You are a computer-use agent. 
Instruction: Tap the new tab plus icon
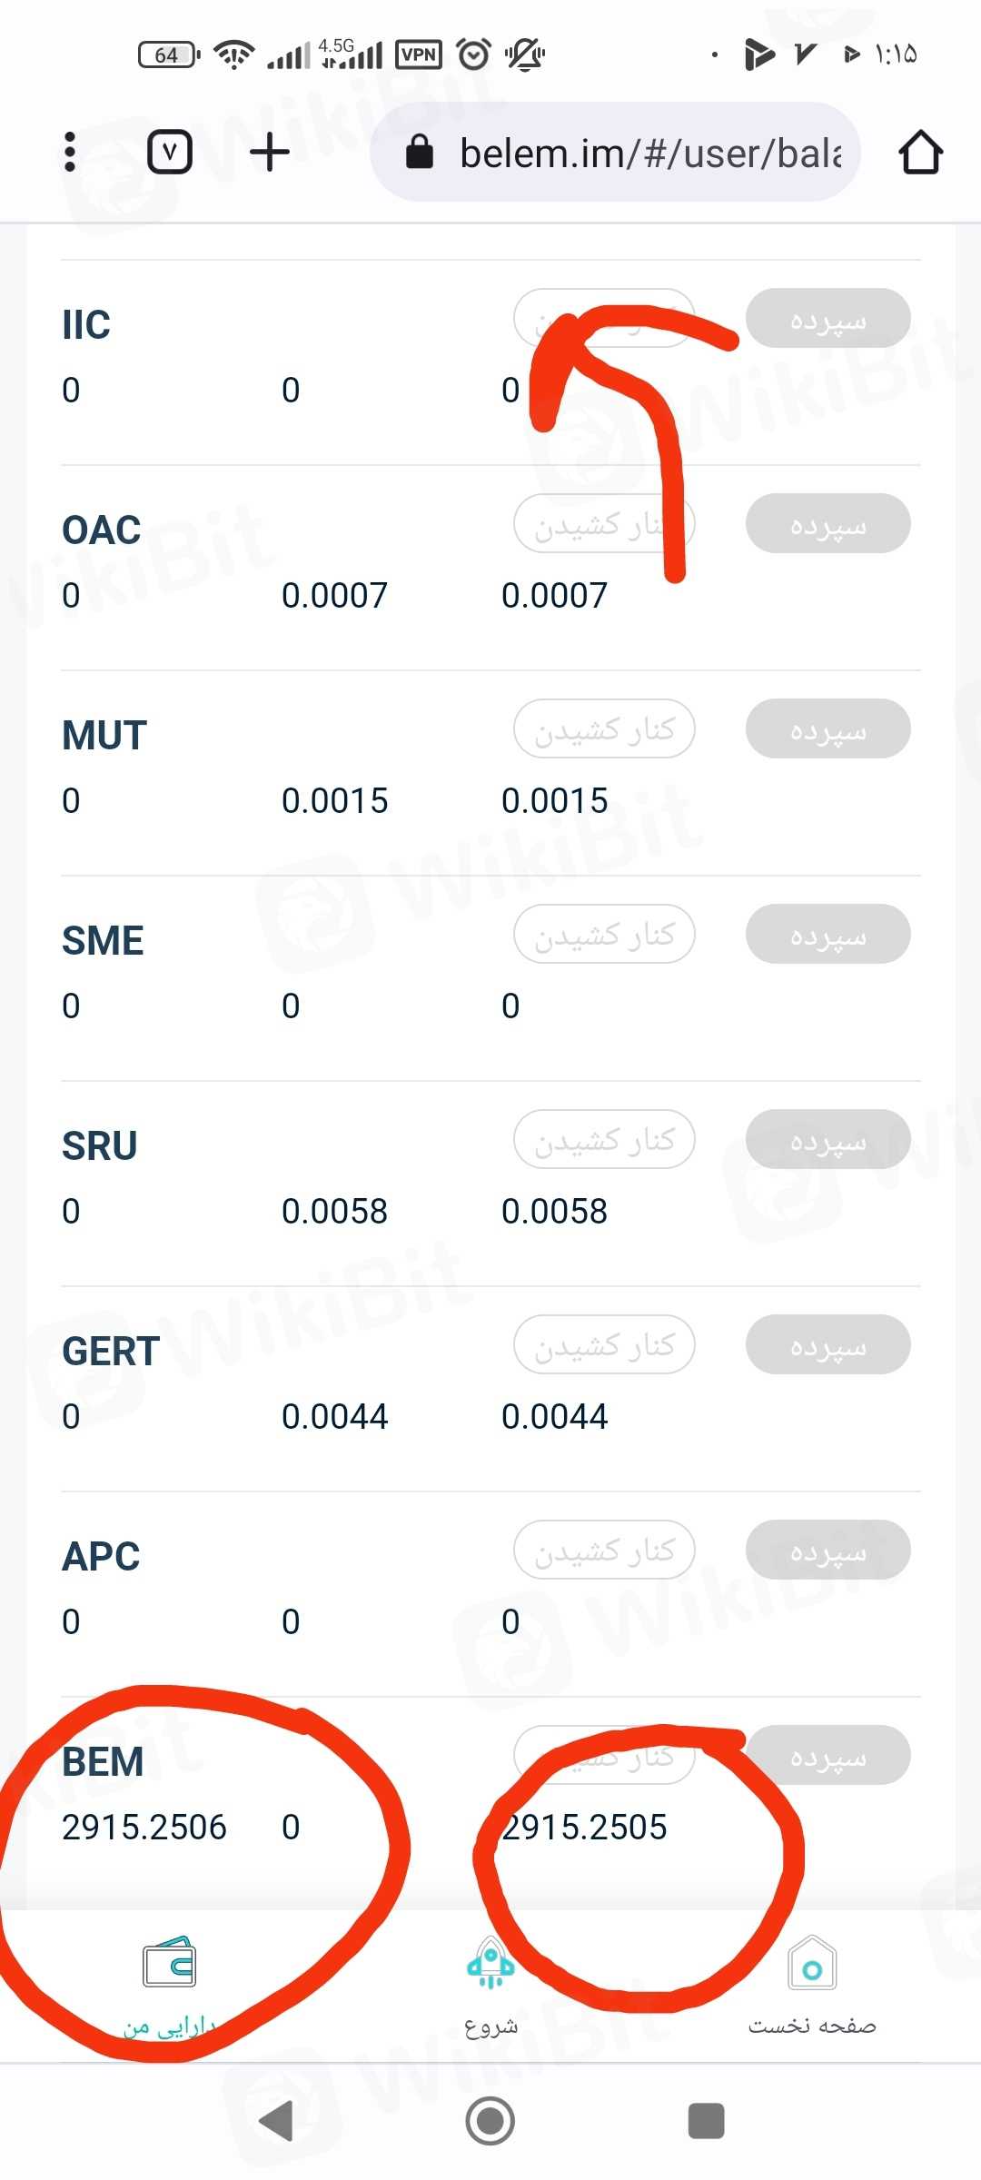(x=270, y=152)
